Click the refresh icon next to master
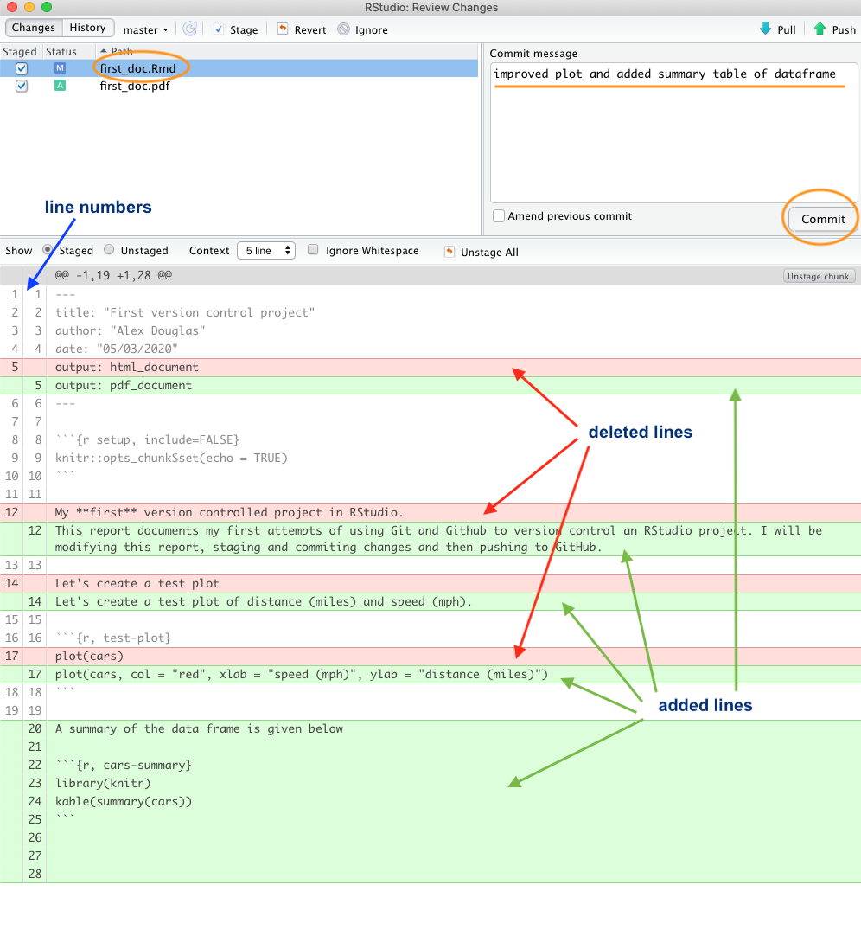861x930 pixels. point(189,29)
